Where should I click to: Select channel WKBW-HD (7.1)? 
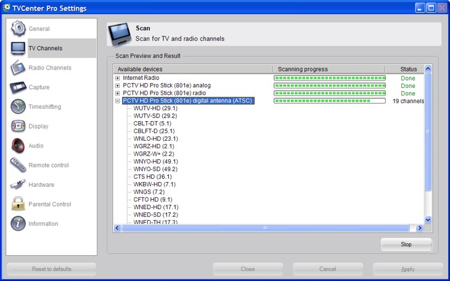pos(155,184)
